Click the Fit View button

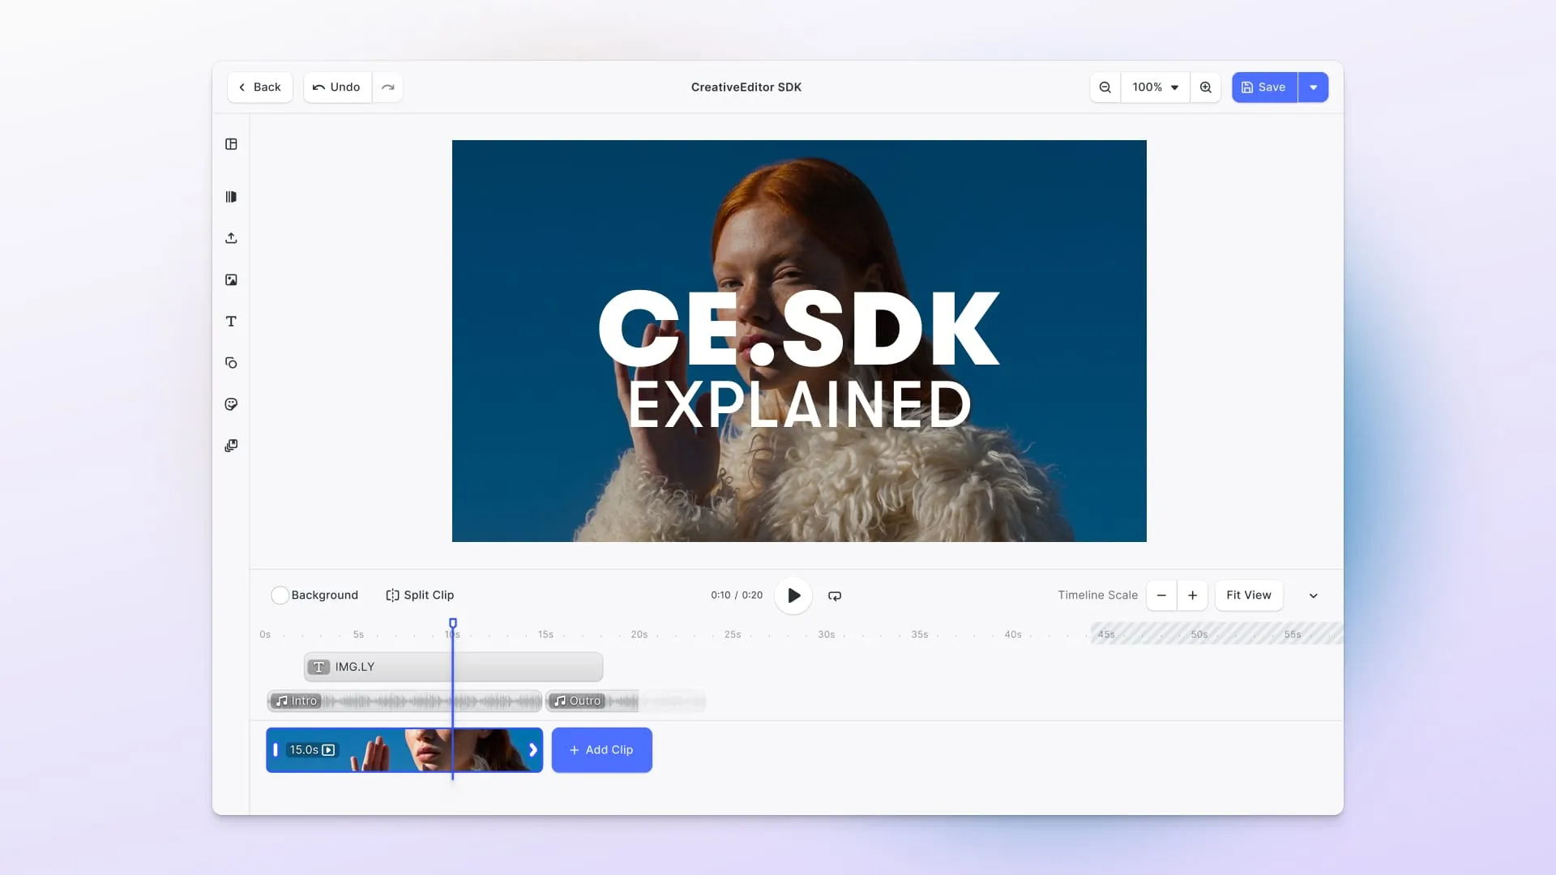coord(1249,595)
